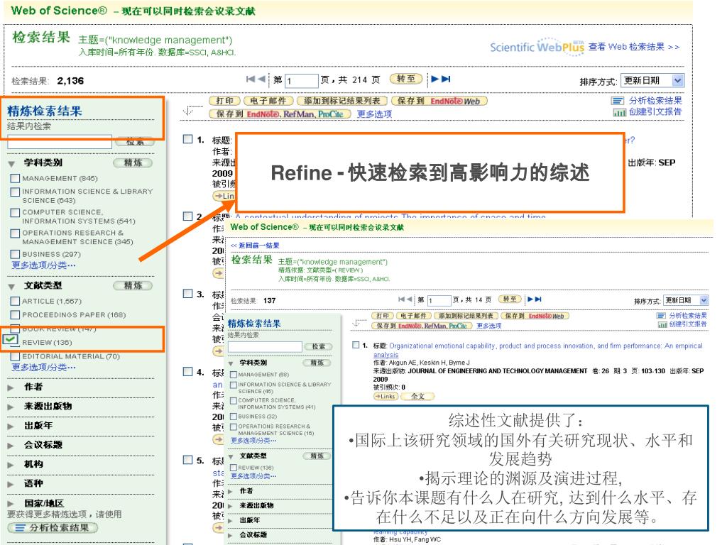Expand the 国家/地区 refine section

[x=11, y=503]
